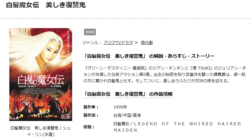Click the page title 白髪魔女伝 美しき復讐鬼
The image size is (251, 139).
46,5
